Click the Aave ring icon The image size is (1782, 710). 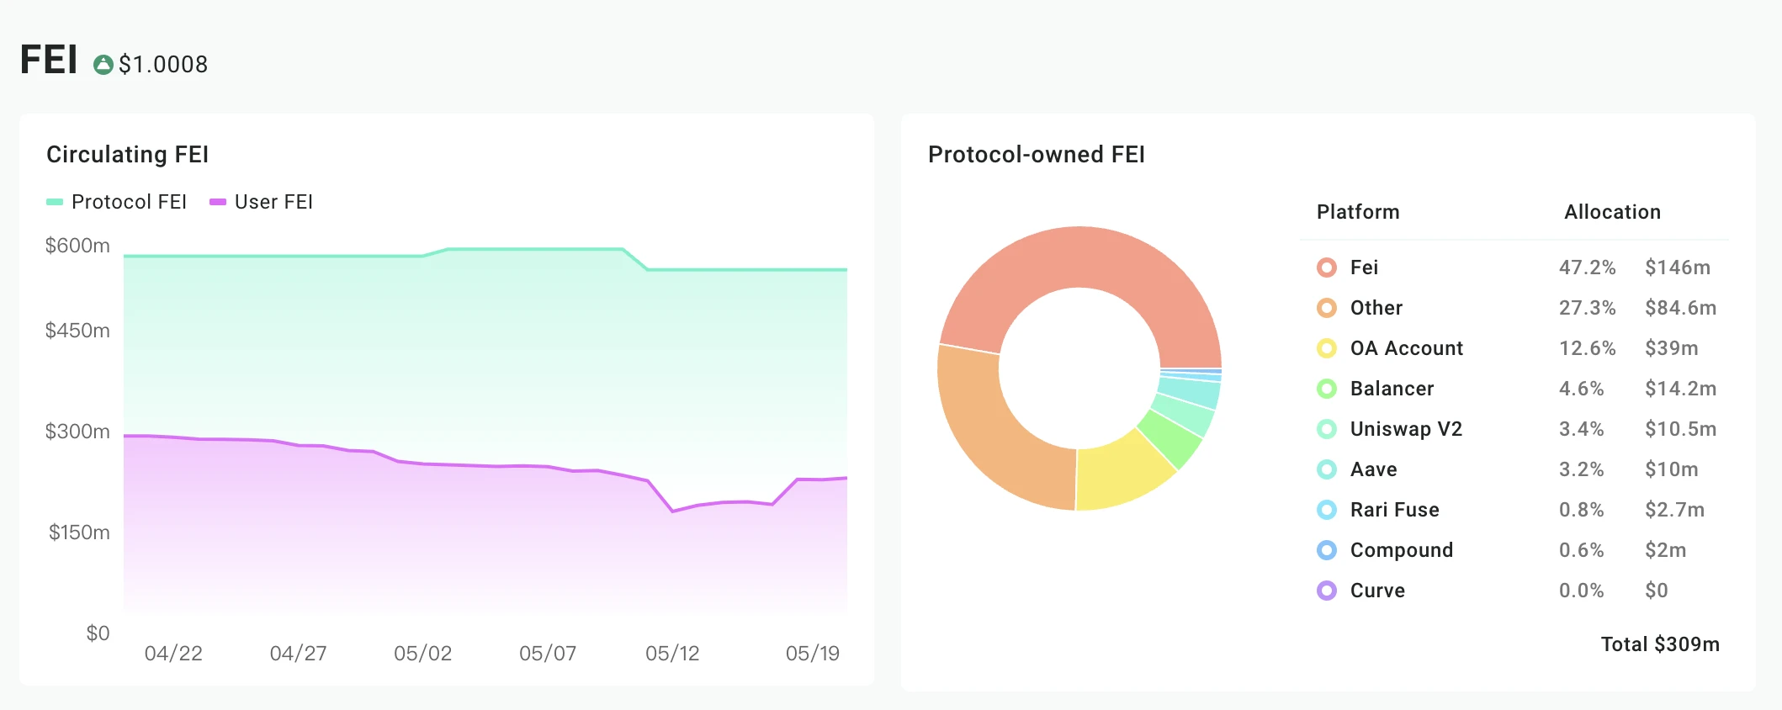pyautogui.click(x=1327, y=469)
